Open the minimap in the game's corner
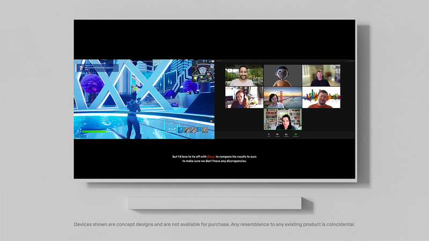 203,71
